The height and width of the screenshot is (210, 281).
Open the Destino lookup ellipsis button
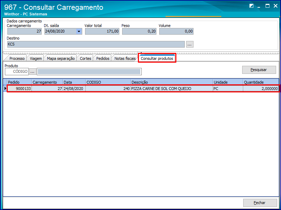190,44
